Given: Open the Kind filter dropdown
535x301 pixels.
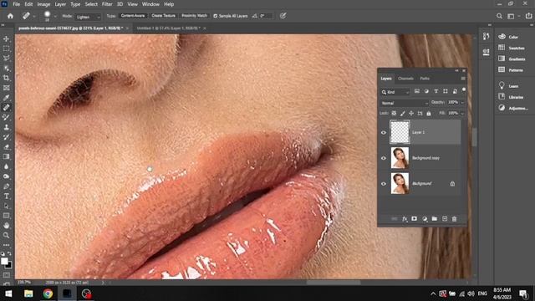Looking at the screenshot, I should (395, 92).
